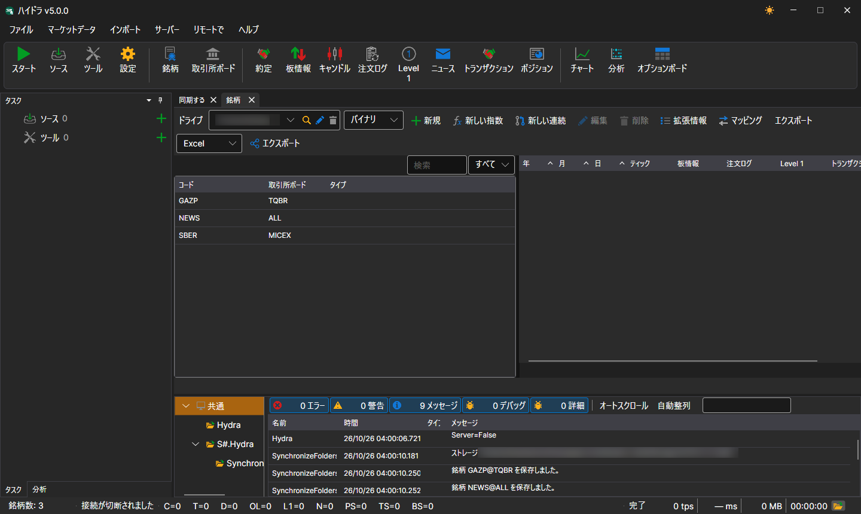Open the Level 1 toolbar icon

tap(408, 54)
